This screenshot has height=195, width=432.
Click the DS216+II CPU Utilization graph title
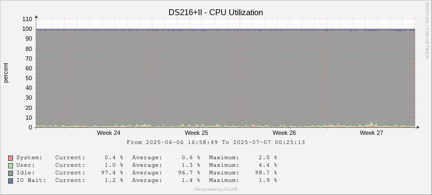point(216,12)
